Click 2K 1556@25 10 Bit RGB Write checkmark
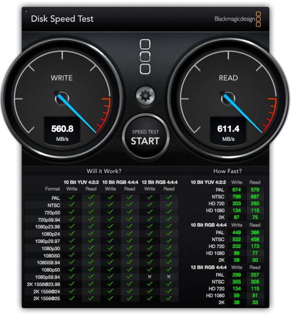This screenshot has width=291, height=315. tap(110, 298)
